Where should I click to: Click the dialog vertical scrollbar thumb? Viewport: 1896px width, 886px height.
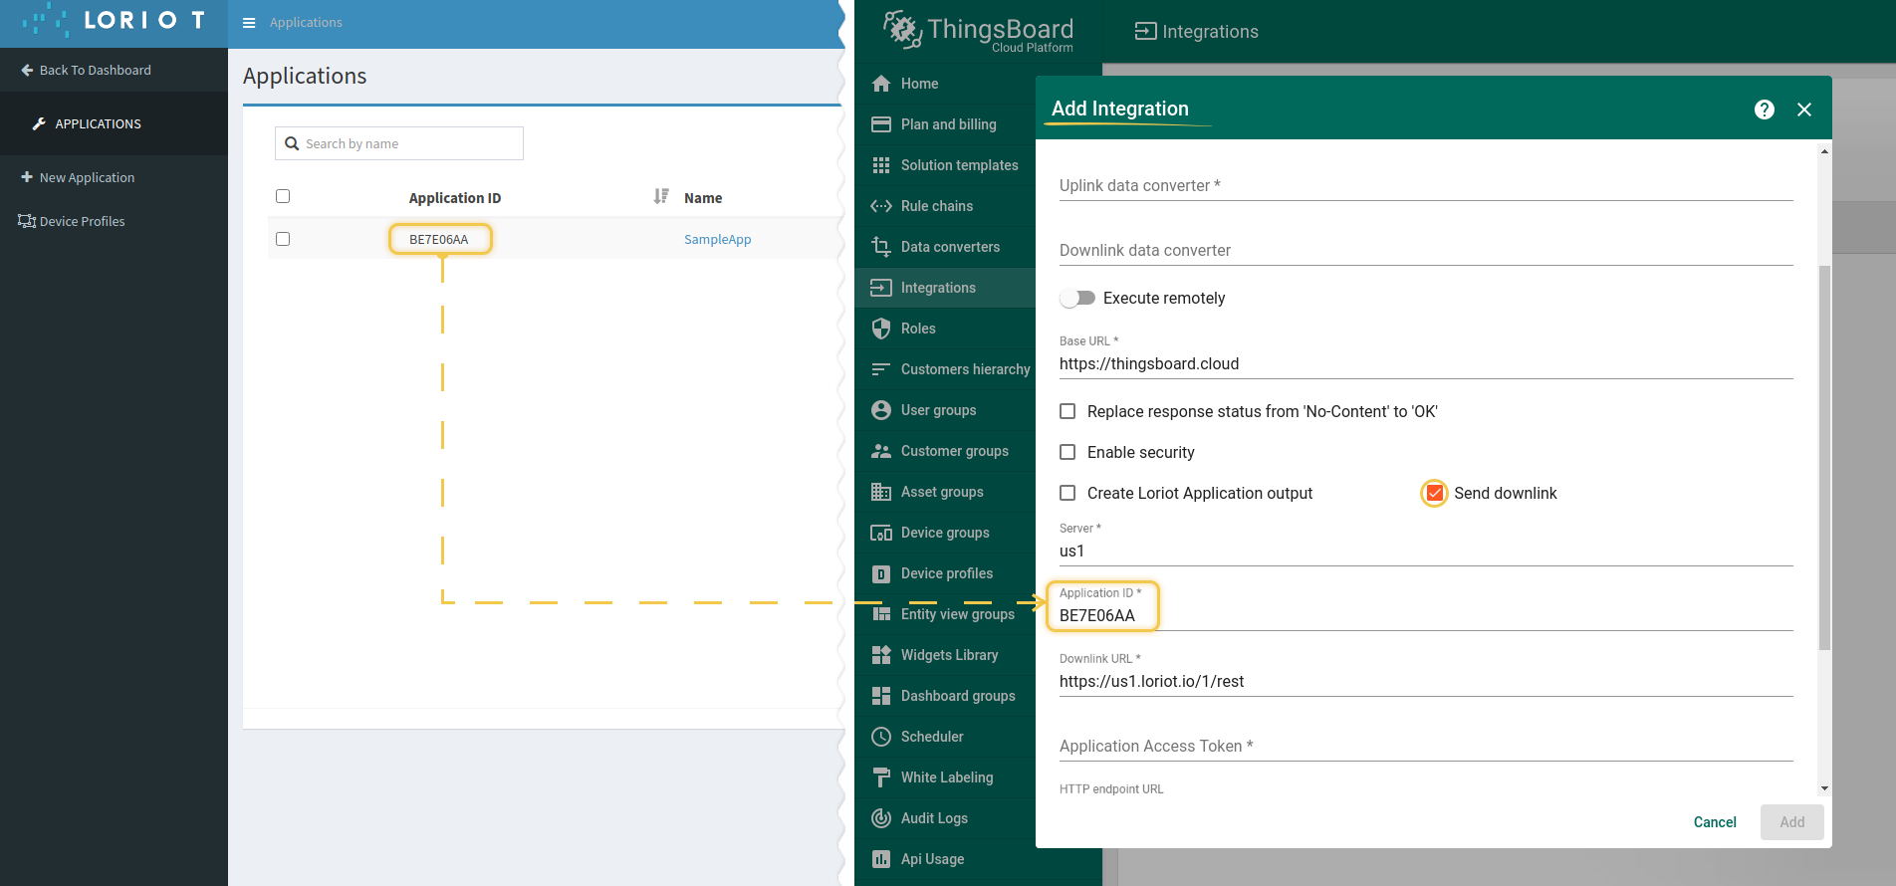pyautogui.click(x=1824, y=458)
